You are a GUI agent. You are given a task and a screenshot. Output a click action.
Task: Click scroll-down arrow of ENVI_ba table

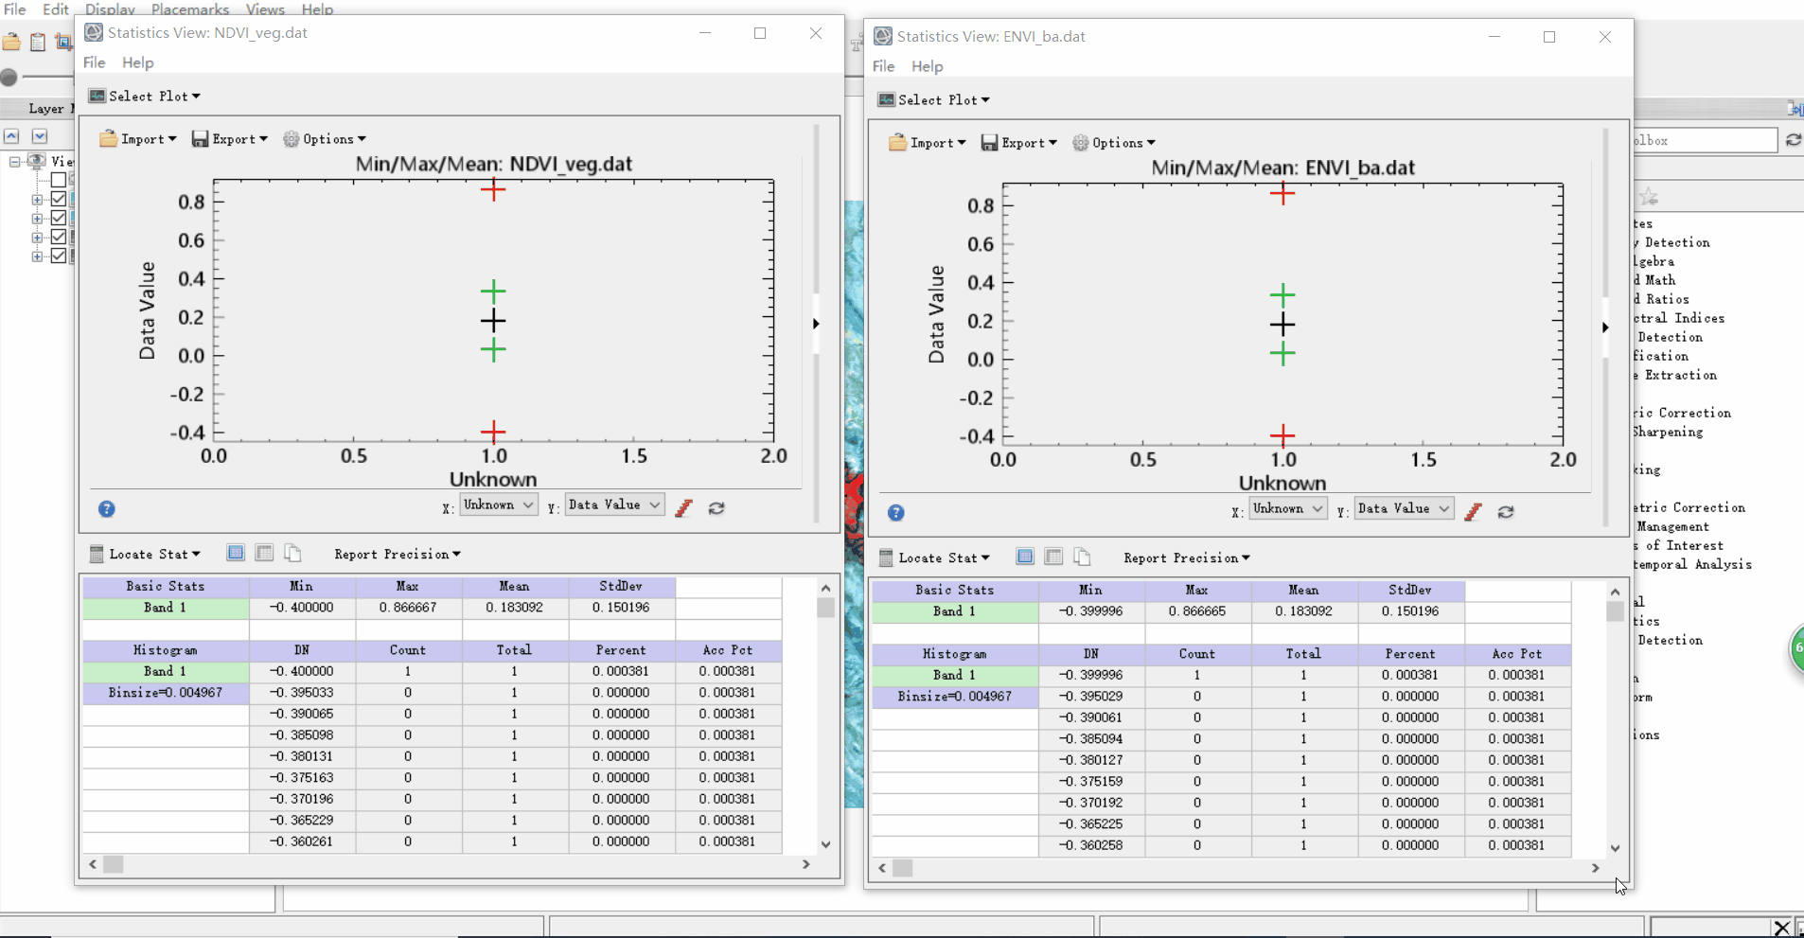(1615, 848)
